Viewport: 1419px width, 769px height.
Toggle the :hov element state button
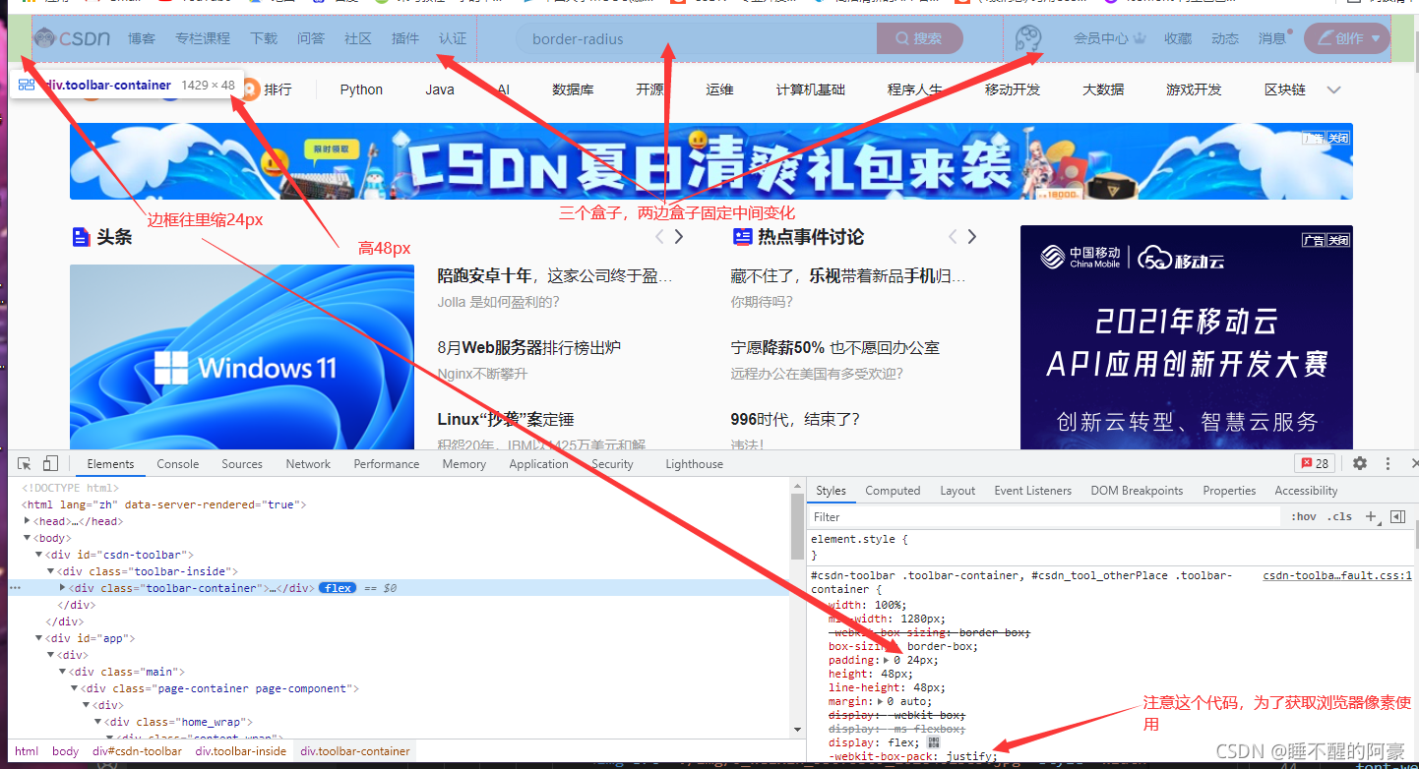click(x=1304, y=516)
